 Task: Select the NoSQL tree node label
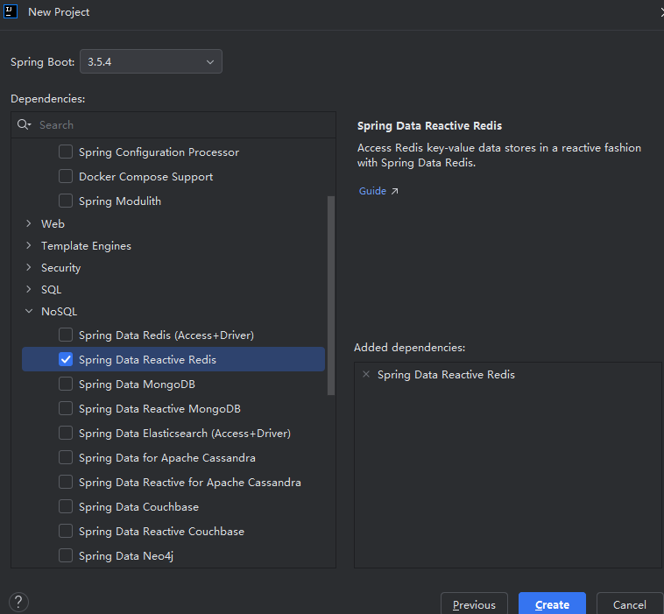coord(60,312)
